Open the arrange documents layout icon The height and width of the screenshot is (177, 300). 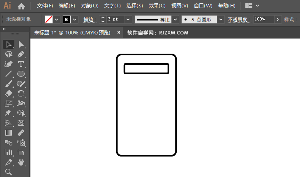249,6
